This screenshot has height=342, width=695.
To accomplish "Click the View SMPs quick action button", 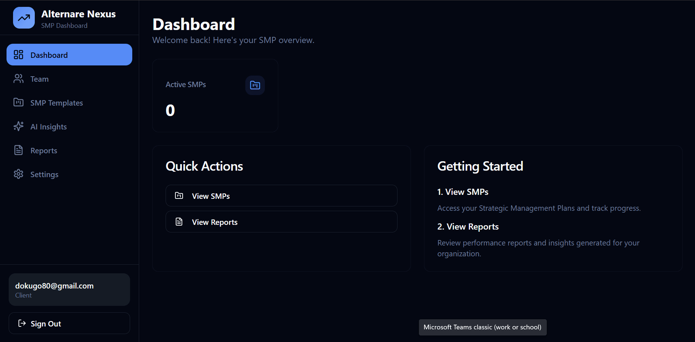I will [x=281, y=196].
